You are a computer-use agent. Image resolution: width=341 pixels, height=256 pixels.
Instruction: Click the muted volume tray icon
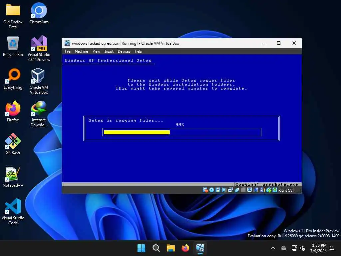302,248
